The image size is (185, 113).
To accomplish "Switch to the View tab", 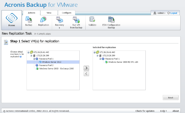I will 49,13.
